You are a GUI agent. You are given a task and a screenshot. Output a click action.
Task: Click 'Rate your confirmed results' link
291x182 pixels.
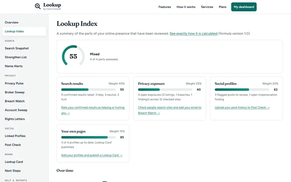coord(93,110)
